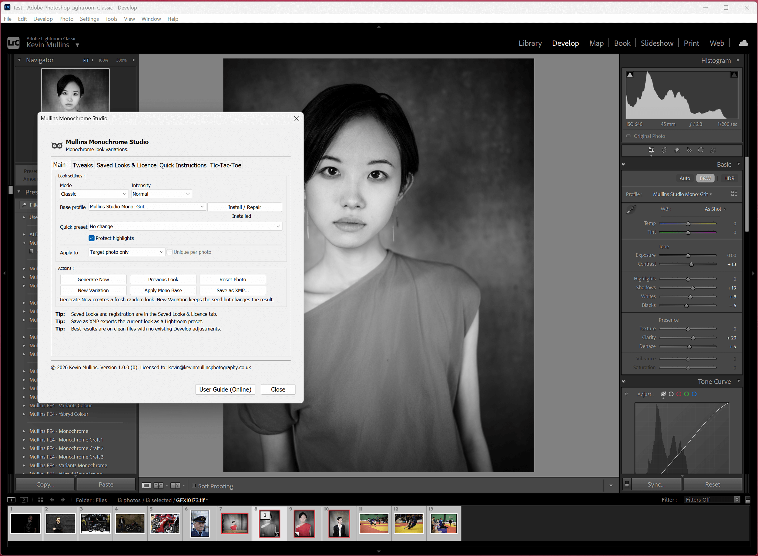Open the Library module
Screen dimensions: 758x556
(530, 43)
